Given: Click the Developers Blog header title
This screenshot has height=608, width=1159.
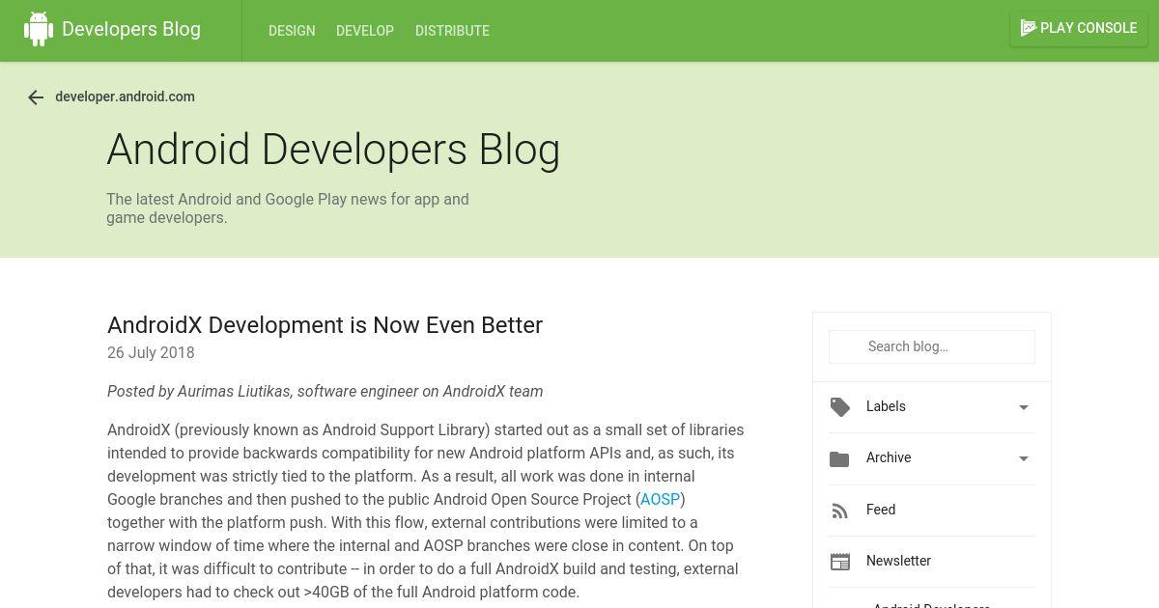Looking at the screenshot, I should point(131,29).
